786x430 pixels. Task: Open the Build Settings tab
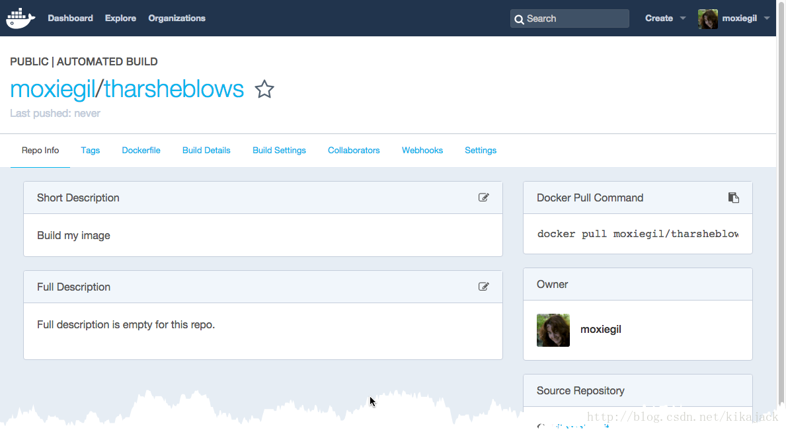coord(279,150)
